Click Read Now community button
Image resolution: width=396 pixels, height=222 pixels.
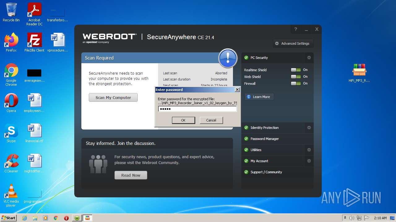point(131,175)
